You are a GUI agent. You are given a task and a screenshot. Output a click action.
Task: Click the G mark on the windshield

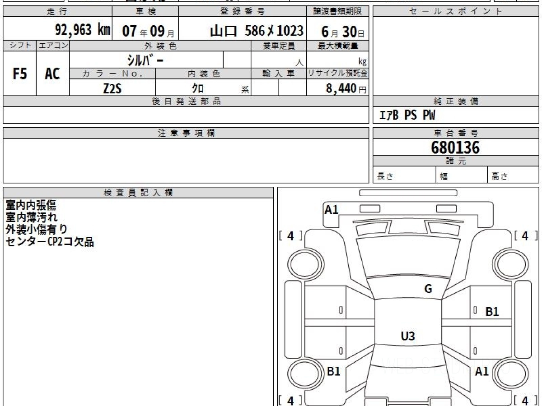coord(428,289)
